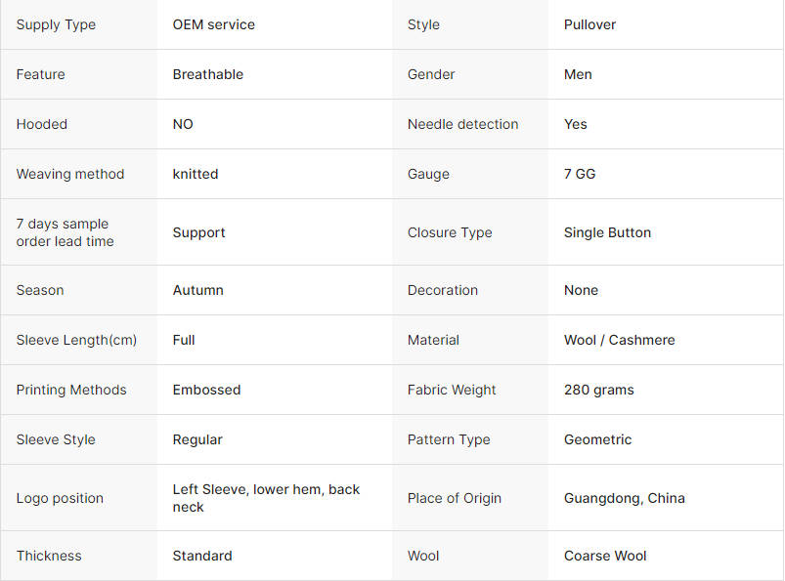Viewport: 785px width, 581px height.
Task: Click the "Needle detection" label
Action: tap(462, 124)
